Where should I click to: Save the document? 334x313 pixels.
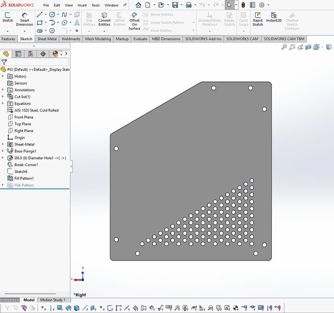coord(175,5)
